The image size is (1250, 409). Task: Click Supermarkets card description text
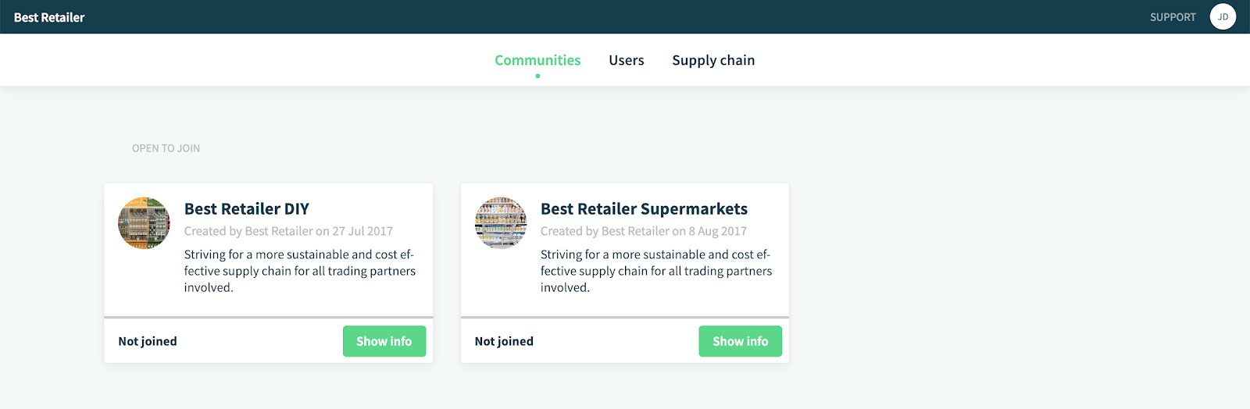click(656, 271)
